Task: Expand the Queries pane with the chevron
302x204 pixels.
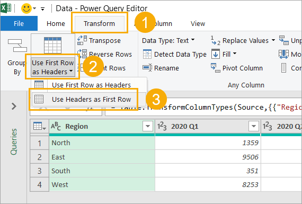Action: coord(14,106)
